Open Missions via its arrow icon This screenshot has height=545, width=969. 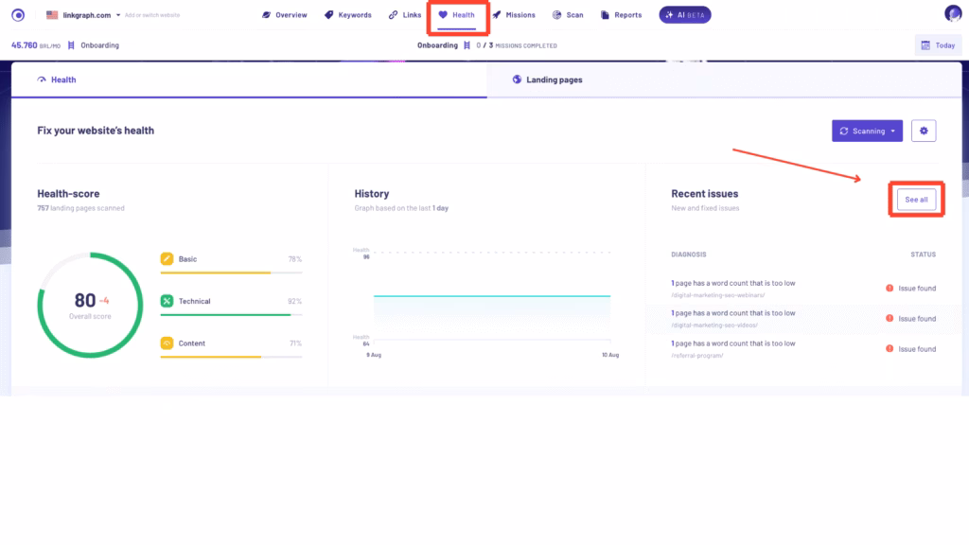coord(496,14)
